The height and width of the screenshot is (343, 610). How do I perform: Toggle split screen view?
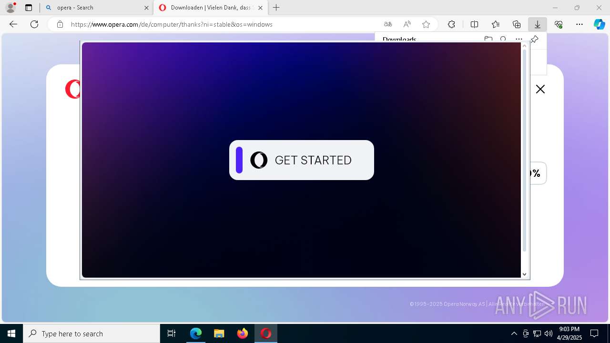coord(474,24)
